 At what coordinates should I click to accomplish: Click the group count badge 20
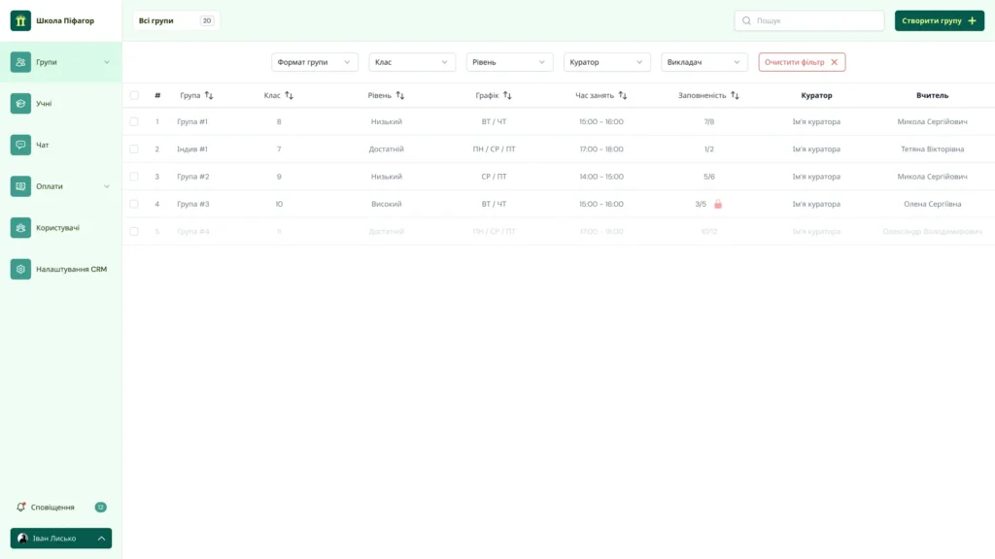coord(207,21)
